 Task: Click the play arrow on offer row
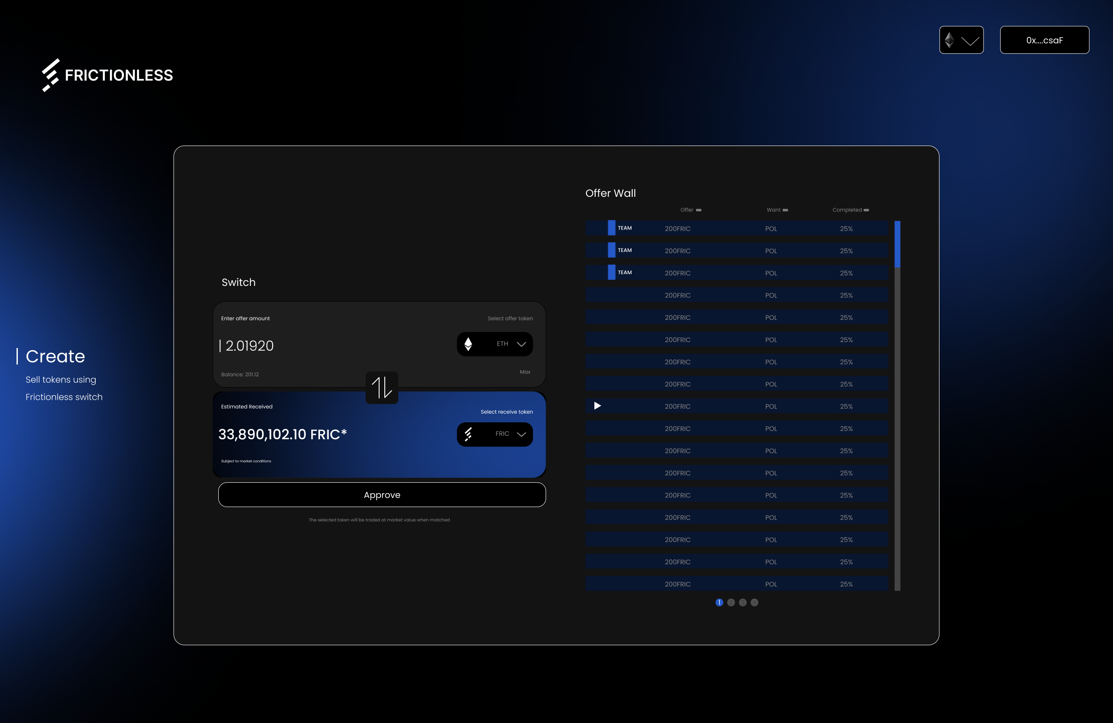(x=597, y=406)
